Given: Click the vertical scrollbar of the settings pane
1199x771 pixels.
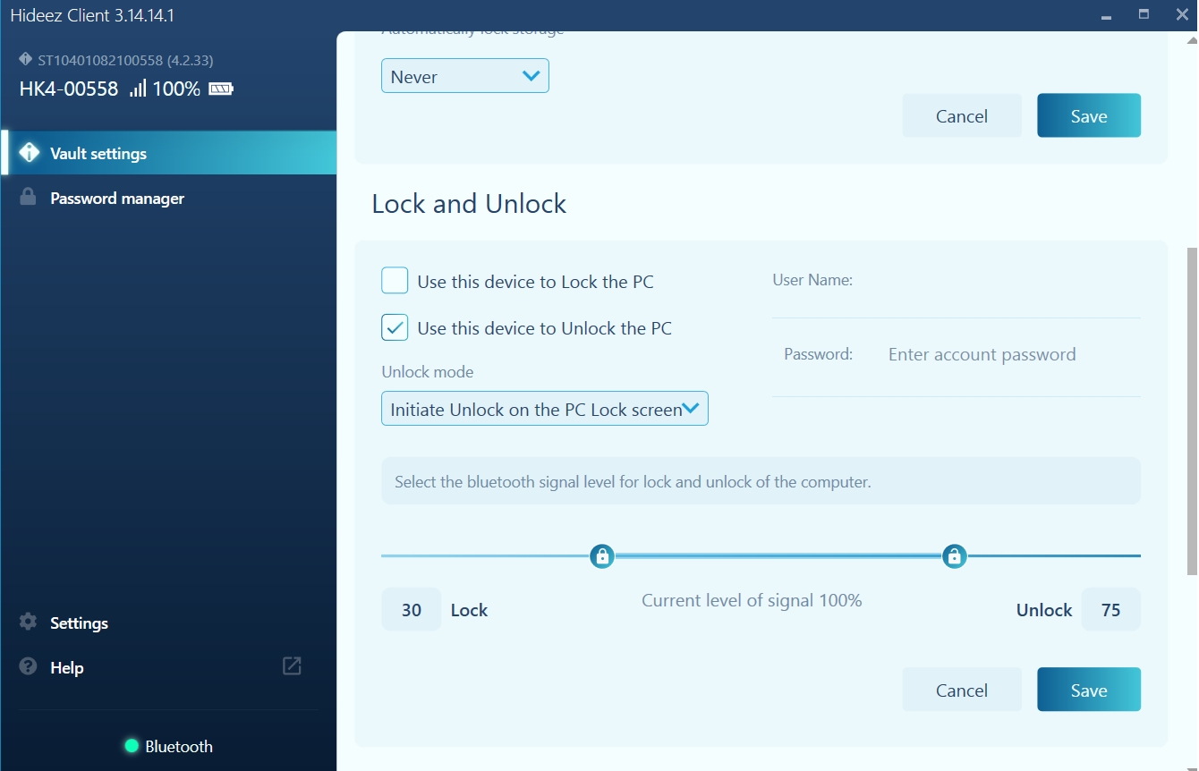Looking at the screenshot, I should [1191, 411].
